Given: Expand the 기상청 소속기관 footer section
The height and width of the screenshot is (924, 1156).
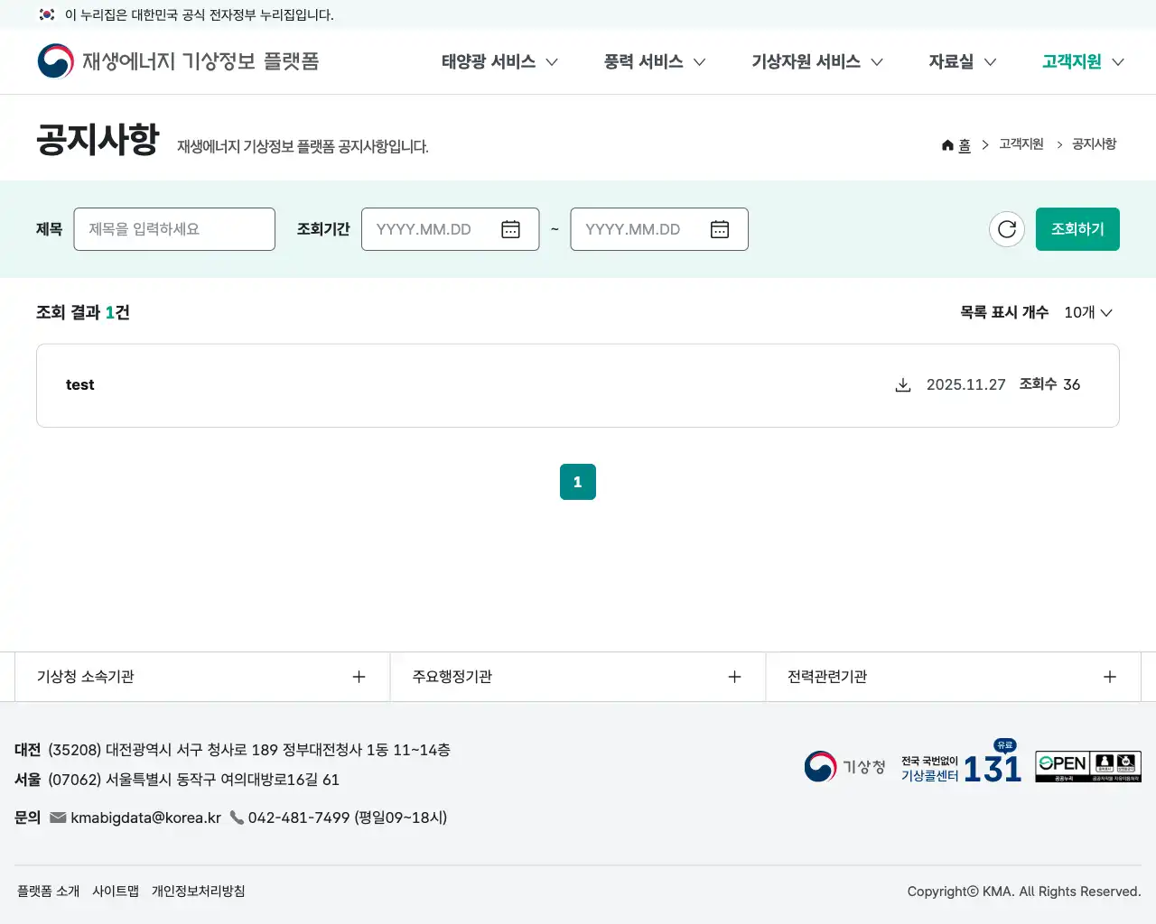Looking at the screenshot, I should (x=359, y=676).
